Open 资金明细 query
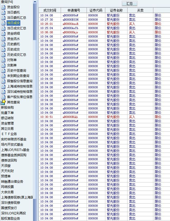The height and width of the screenshot is (221, 170). [13, 34]
